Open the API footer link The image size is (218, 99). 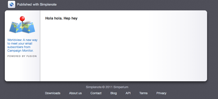128,93
